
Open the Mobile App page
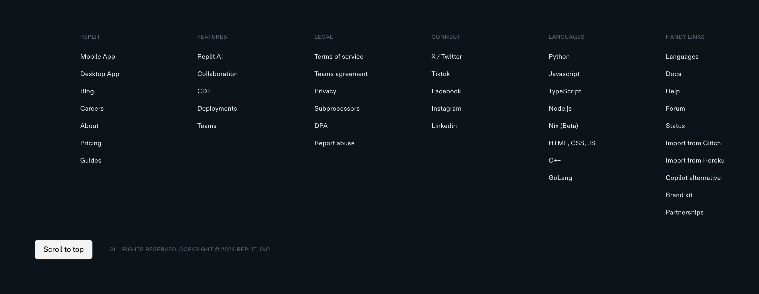coord(97,57)
